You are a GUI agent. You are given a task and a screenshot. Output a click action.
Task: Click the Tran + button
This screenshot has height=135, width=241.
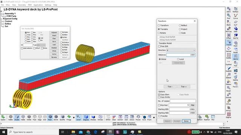click(x=184, y=87)
